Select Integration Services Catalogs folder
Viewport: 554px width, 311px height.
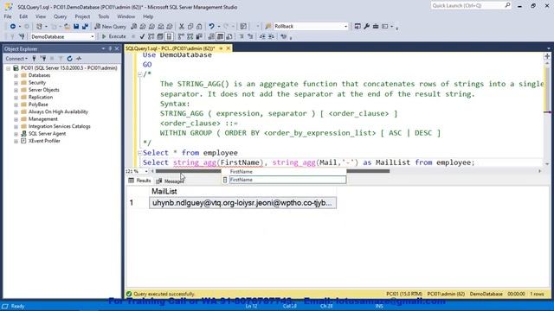[60, 126]
